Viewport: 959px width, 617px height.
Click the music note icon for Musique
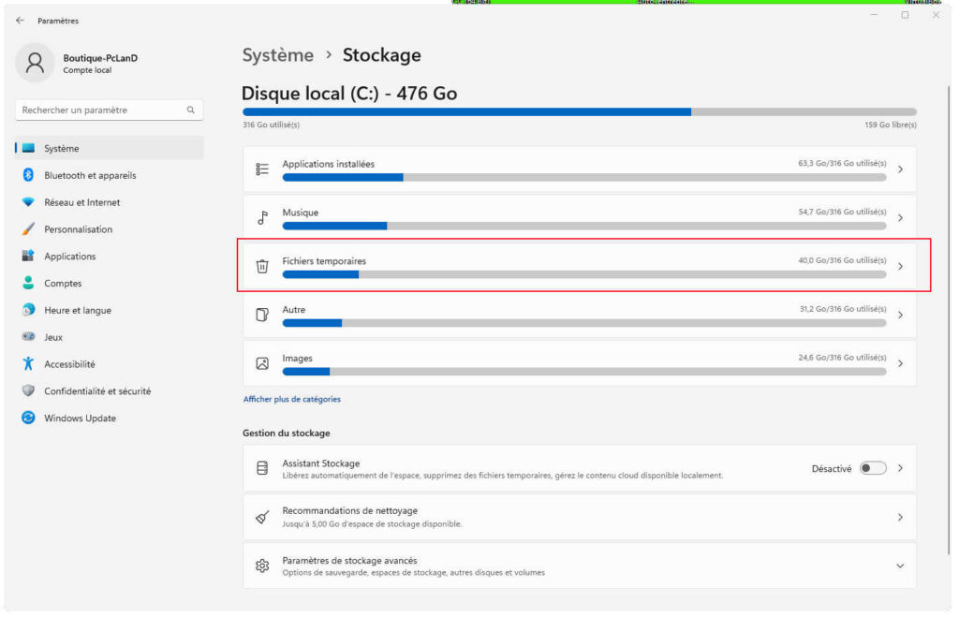pos(262,218)
